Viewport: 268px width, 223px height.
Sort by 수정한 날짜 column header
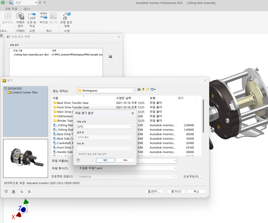coord(132,98)
